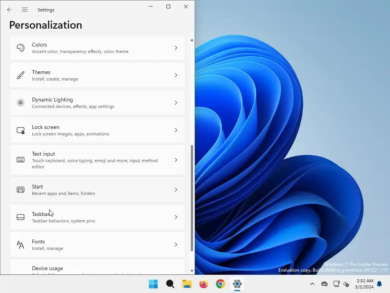Image resolution: width=390 pixels, height=293 pixels.
Task: Open Windows Start from the taskbar
Action: [153, 284]
